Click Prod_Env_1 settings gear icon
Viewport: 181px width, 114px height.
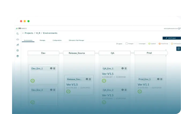pos(158,79)
